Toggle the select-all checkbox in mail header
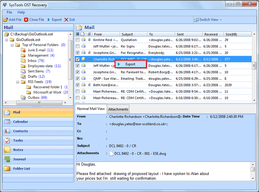The width and height of the screenshot is (259, 192). tap(78, 34)
